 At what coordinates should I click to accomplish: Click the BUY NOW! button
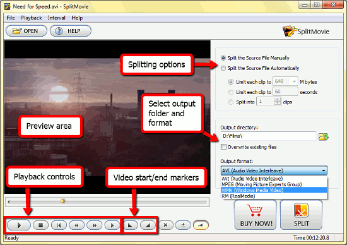click(x=256, y=215)
